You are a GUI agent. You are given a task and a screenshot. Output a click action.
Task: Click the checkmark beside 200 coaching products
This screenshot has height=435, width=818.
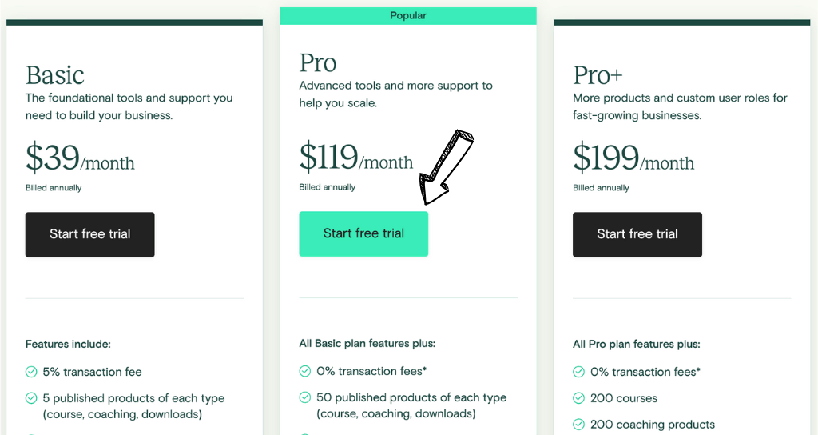(579, 425)
